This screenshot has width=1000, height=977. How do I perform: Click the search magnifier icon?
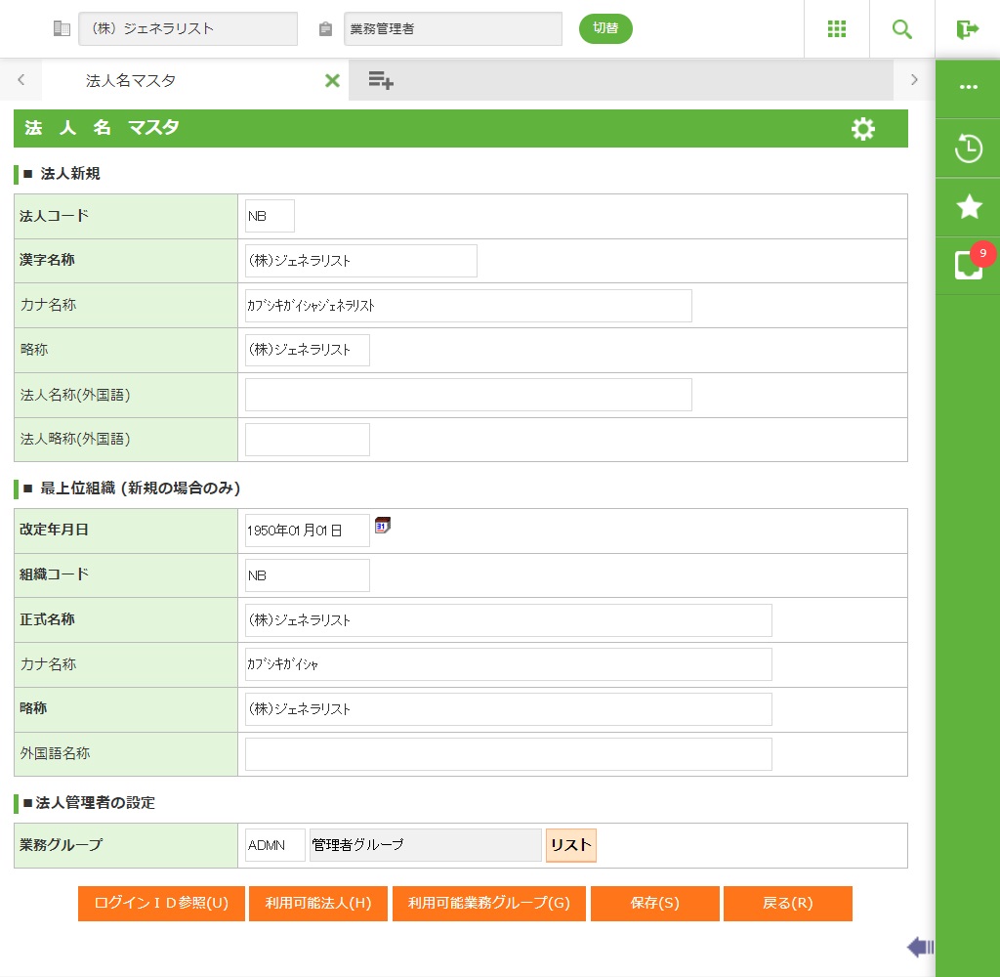click(x=902, y=29)
